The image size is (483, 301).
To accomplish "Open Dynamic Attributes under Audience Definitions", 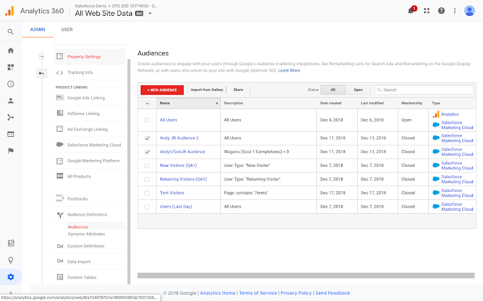I will [x=87, y=234].
